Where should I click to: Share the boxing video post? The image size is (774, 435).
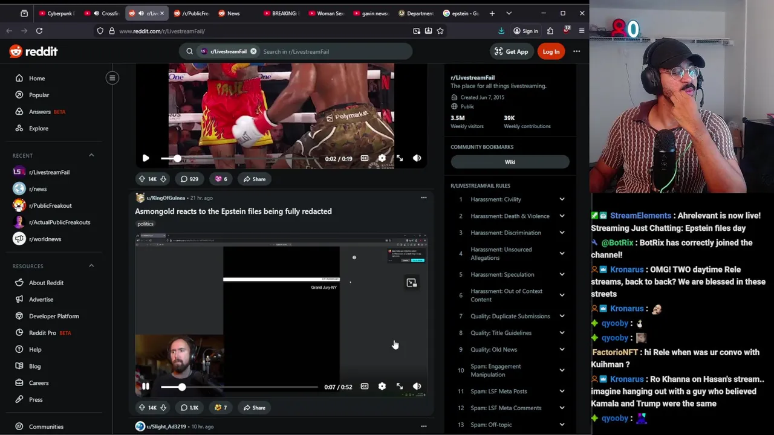(x=254, y=179)
